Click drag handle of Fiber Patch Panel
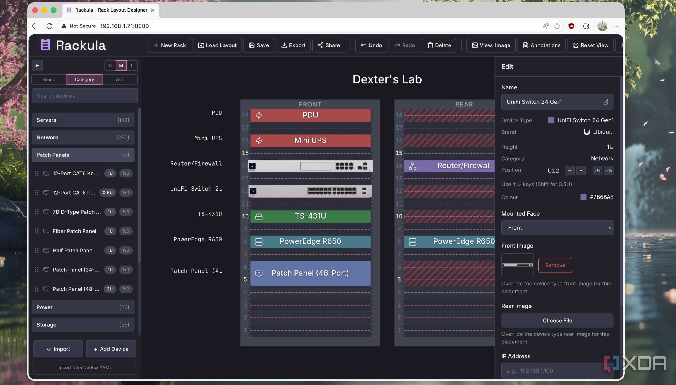This screenshot has height=385, width=676. pyautogui.click(x=36, y=231)
